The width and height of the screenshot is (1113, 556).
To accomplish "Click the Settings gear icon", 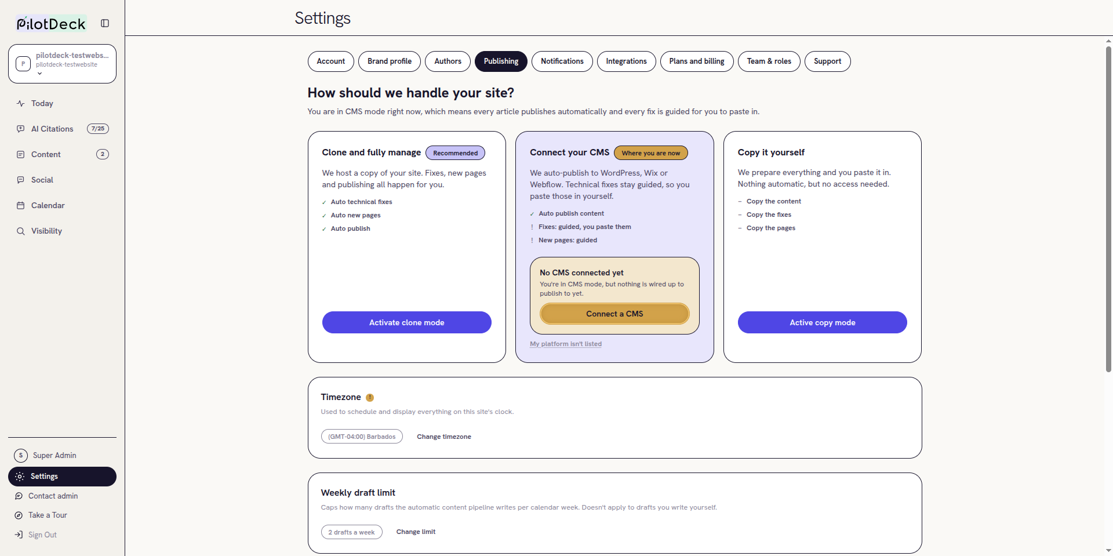I will tap(20, 477).
